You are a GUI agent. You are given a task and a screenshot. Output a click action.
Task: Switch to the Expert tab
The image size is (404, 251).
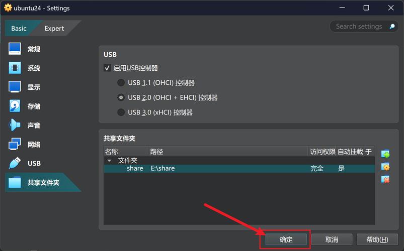point(54,28)
